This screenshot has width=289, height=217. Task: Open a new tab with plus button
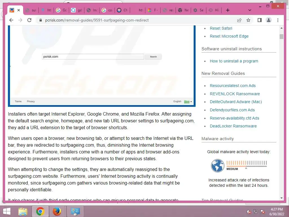pos(228,10)
